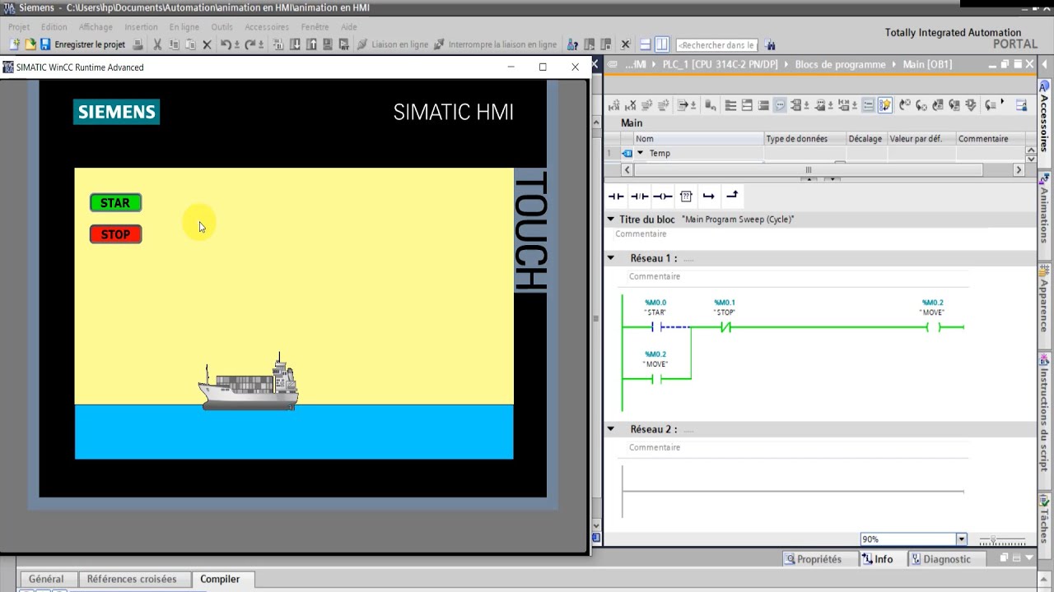Open the Projet menu

[x=19, y=27]
